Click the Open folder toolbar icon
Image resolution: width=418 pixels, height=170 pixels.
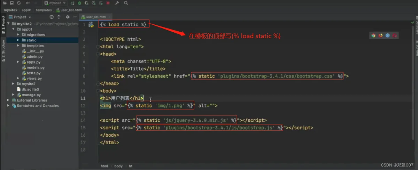click(x=4, y=3)
